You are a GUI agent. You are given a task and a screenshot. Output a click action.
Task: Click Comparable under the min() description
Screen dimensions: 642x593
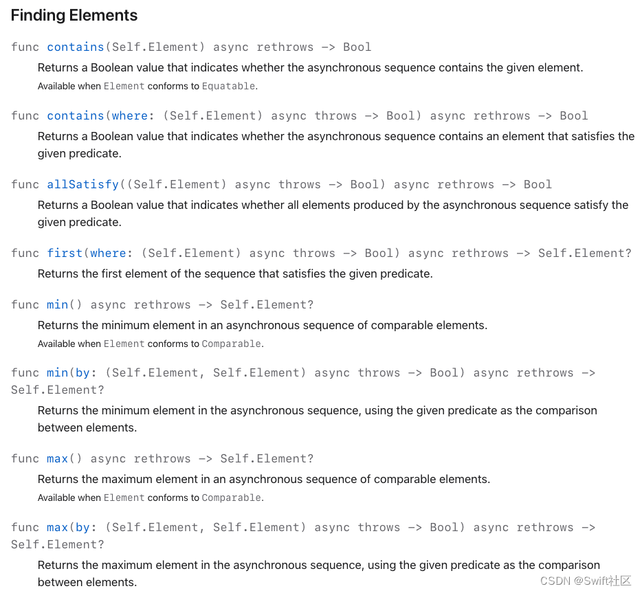[232, 344]
